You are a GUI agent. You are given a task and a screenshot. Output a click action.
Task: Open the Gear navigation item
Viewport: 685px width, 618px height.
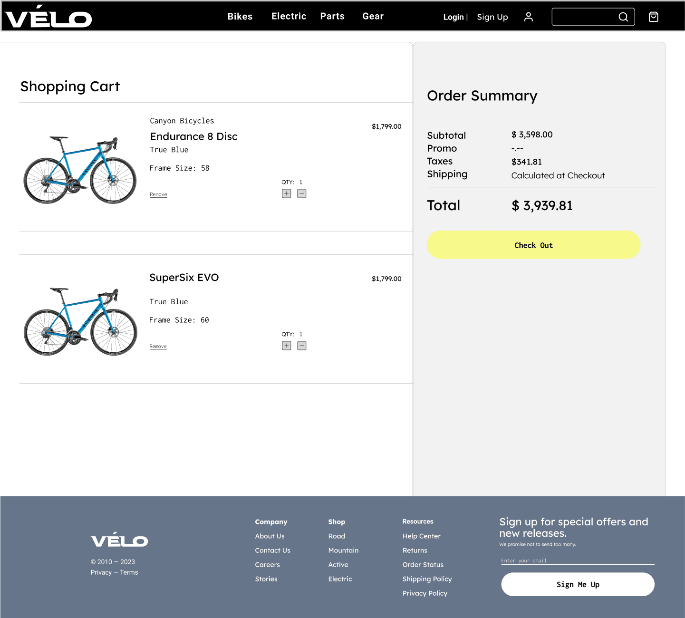tap(373, 16)
